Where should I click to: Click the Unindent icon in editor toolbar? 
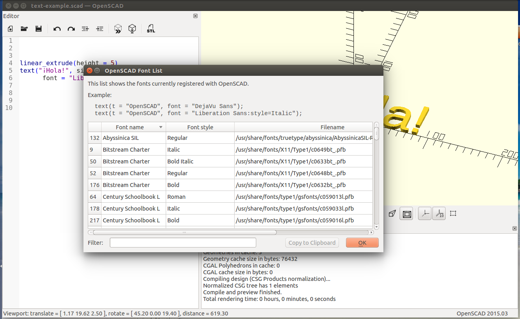coord(85,29)
